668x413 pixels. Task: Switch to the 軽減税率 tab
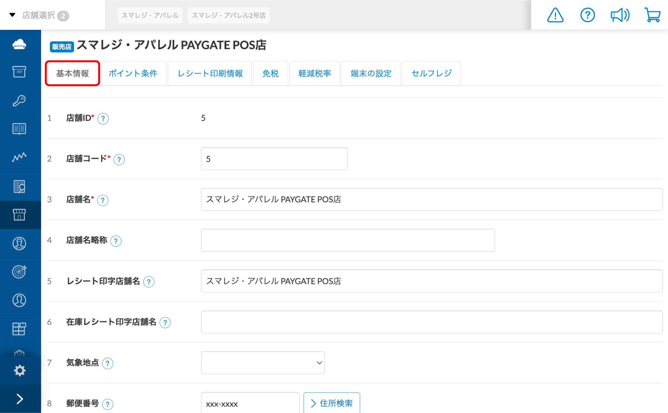(x=314, y=73)
